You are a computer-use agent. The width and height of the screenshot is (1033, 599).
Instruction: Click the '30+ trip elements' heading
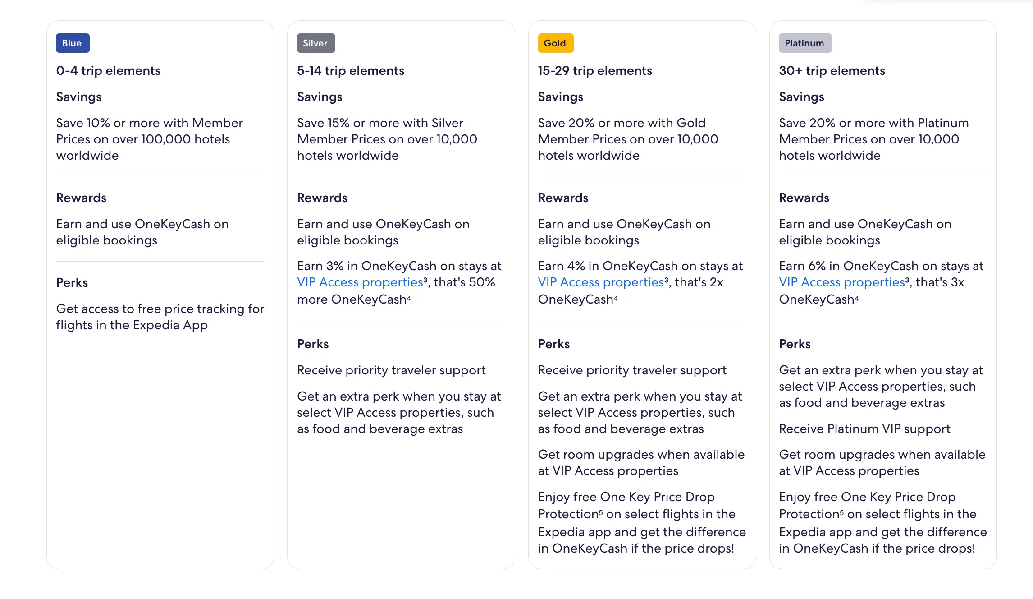[832, 70]
